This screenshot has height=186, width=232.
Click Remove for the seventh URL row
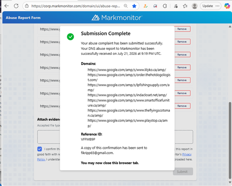pos(182,106)
